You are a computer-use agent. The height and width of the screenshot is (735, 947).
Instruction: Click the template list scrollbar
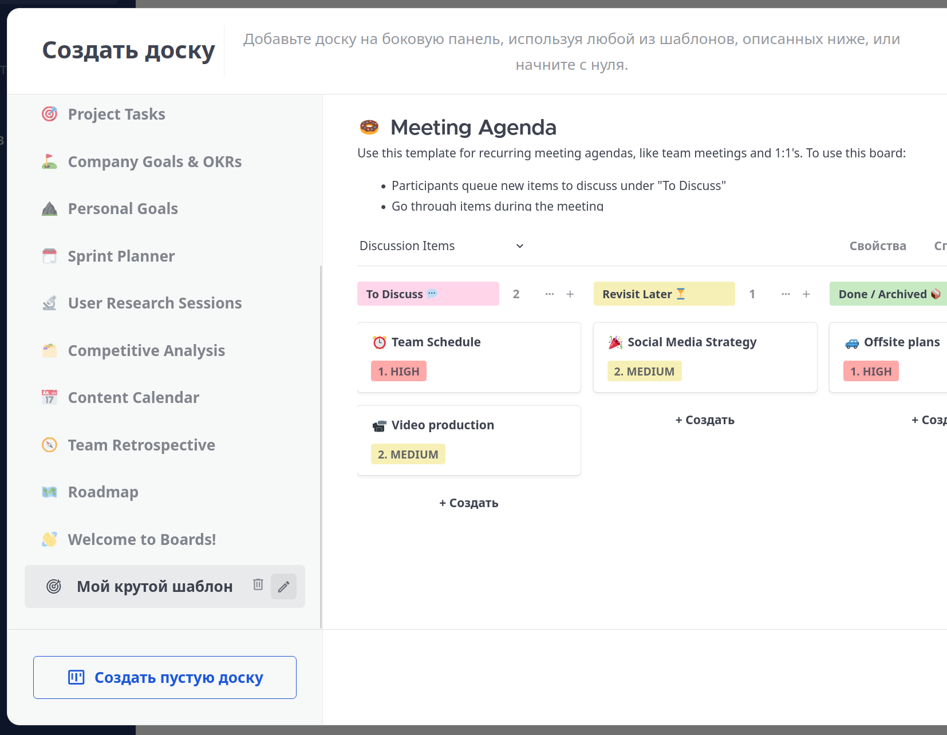click(x=321, y=446)
